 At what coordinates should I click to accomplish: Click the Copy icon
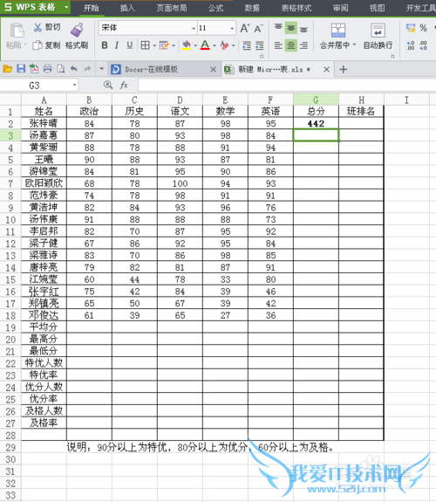(37, 45)
